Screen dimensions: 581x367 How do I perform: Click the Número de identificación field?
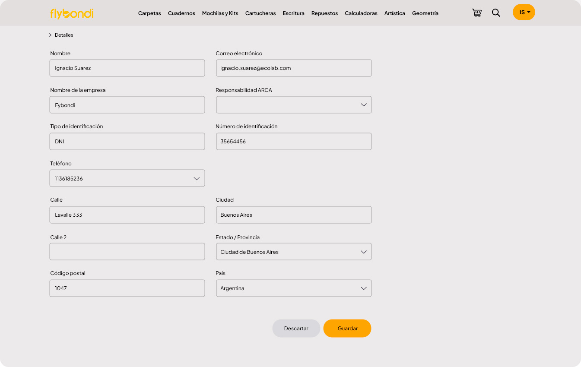pos(294,142)
